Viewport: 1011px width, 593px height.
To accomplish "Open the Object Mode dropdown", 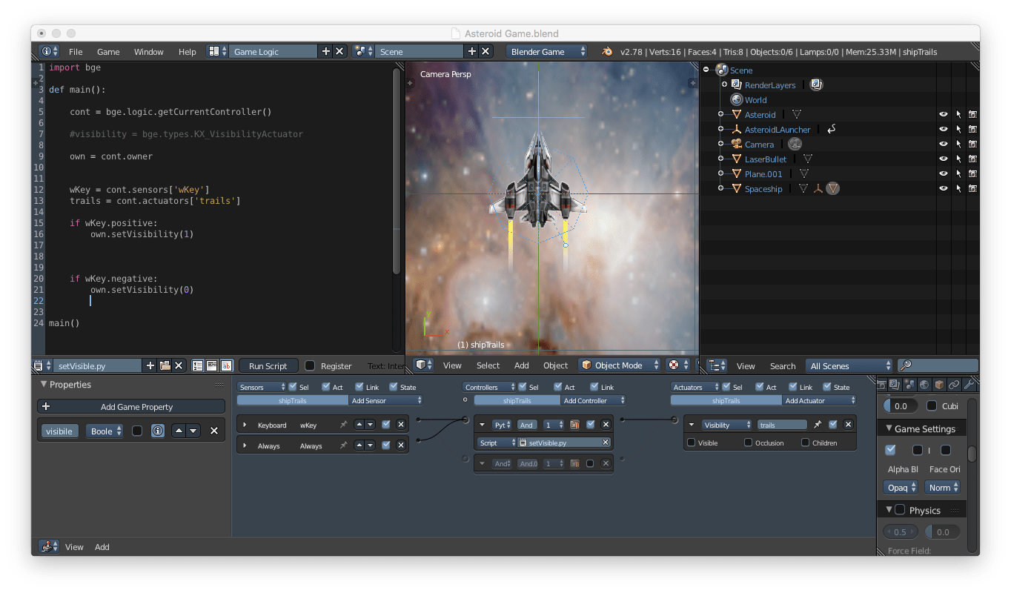I will [620, 365].
